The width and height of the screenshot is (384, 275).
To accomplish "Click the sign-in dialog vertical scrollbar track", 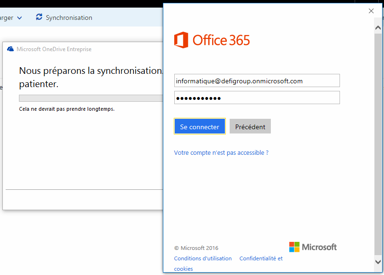I will [x=378, y=144].
